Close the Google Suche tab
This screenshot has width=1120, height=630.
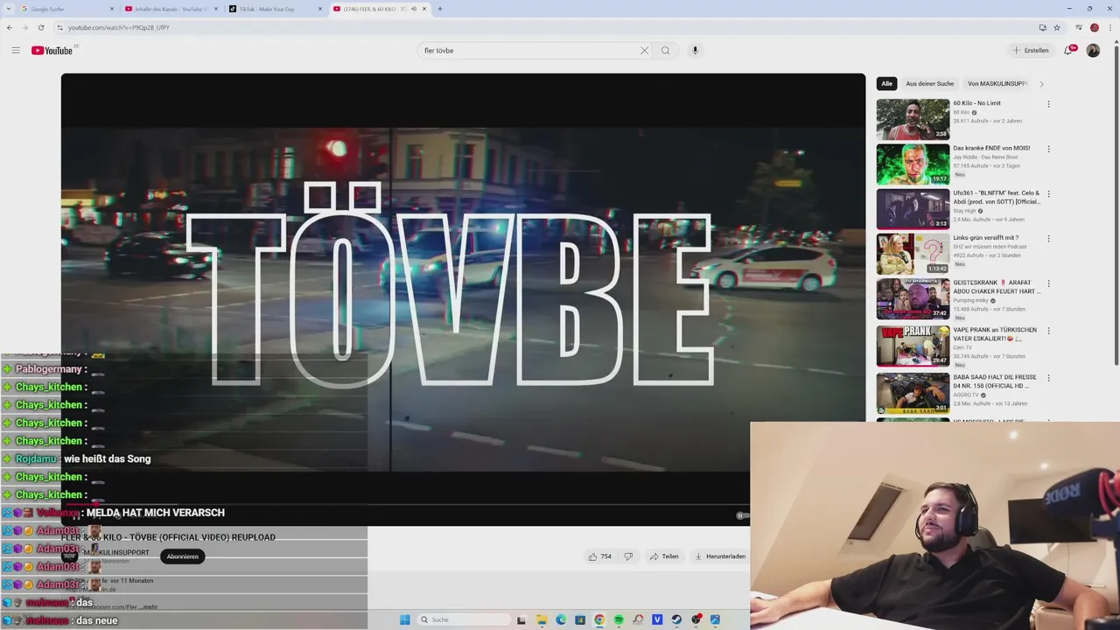point(111,9)
